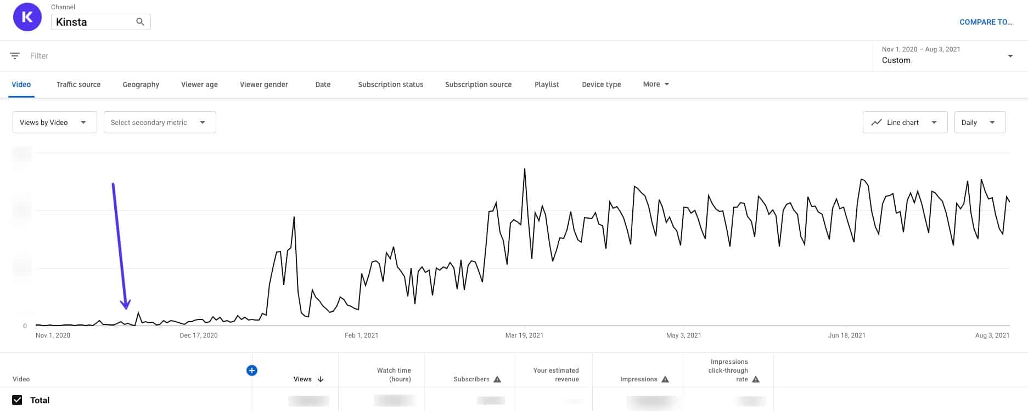The height and width of the screenshot is (411, 1028).
Task: Select the Geography tab
Action: coord(141,84)
